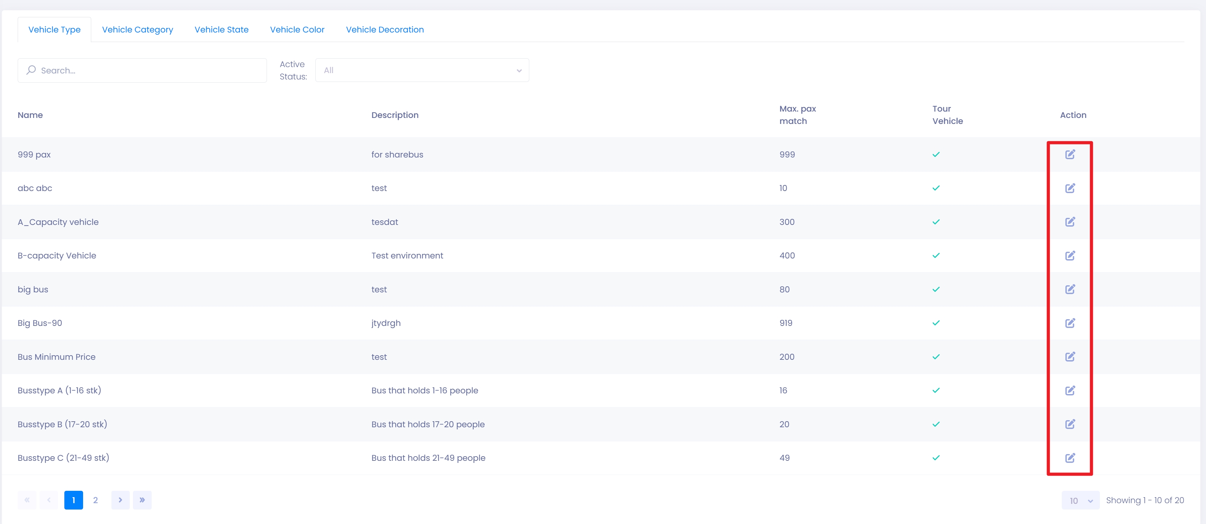Open edit for Busstype A (1-16 stk)

(1070, 390)
